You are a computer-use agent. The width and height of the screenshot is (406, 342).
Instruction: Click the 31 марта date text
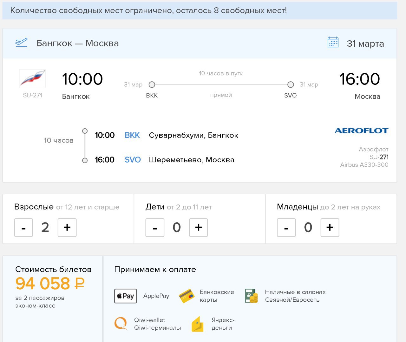pyautogui.click(x=365, y=44)
